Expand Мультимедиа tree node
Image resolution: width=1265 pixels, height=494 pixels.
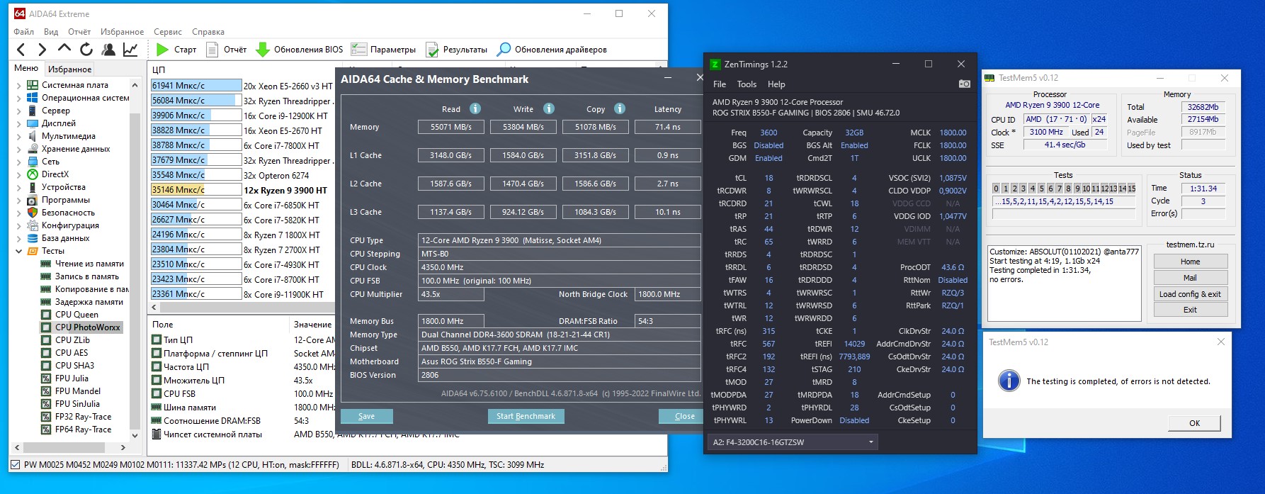pyautogui.click(x=18, y=136)
